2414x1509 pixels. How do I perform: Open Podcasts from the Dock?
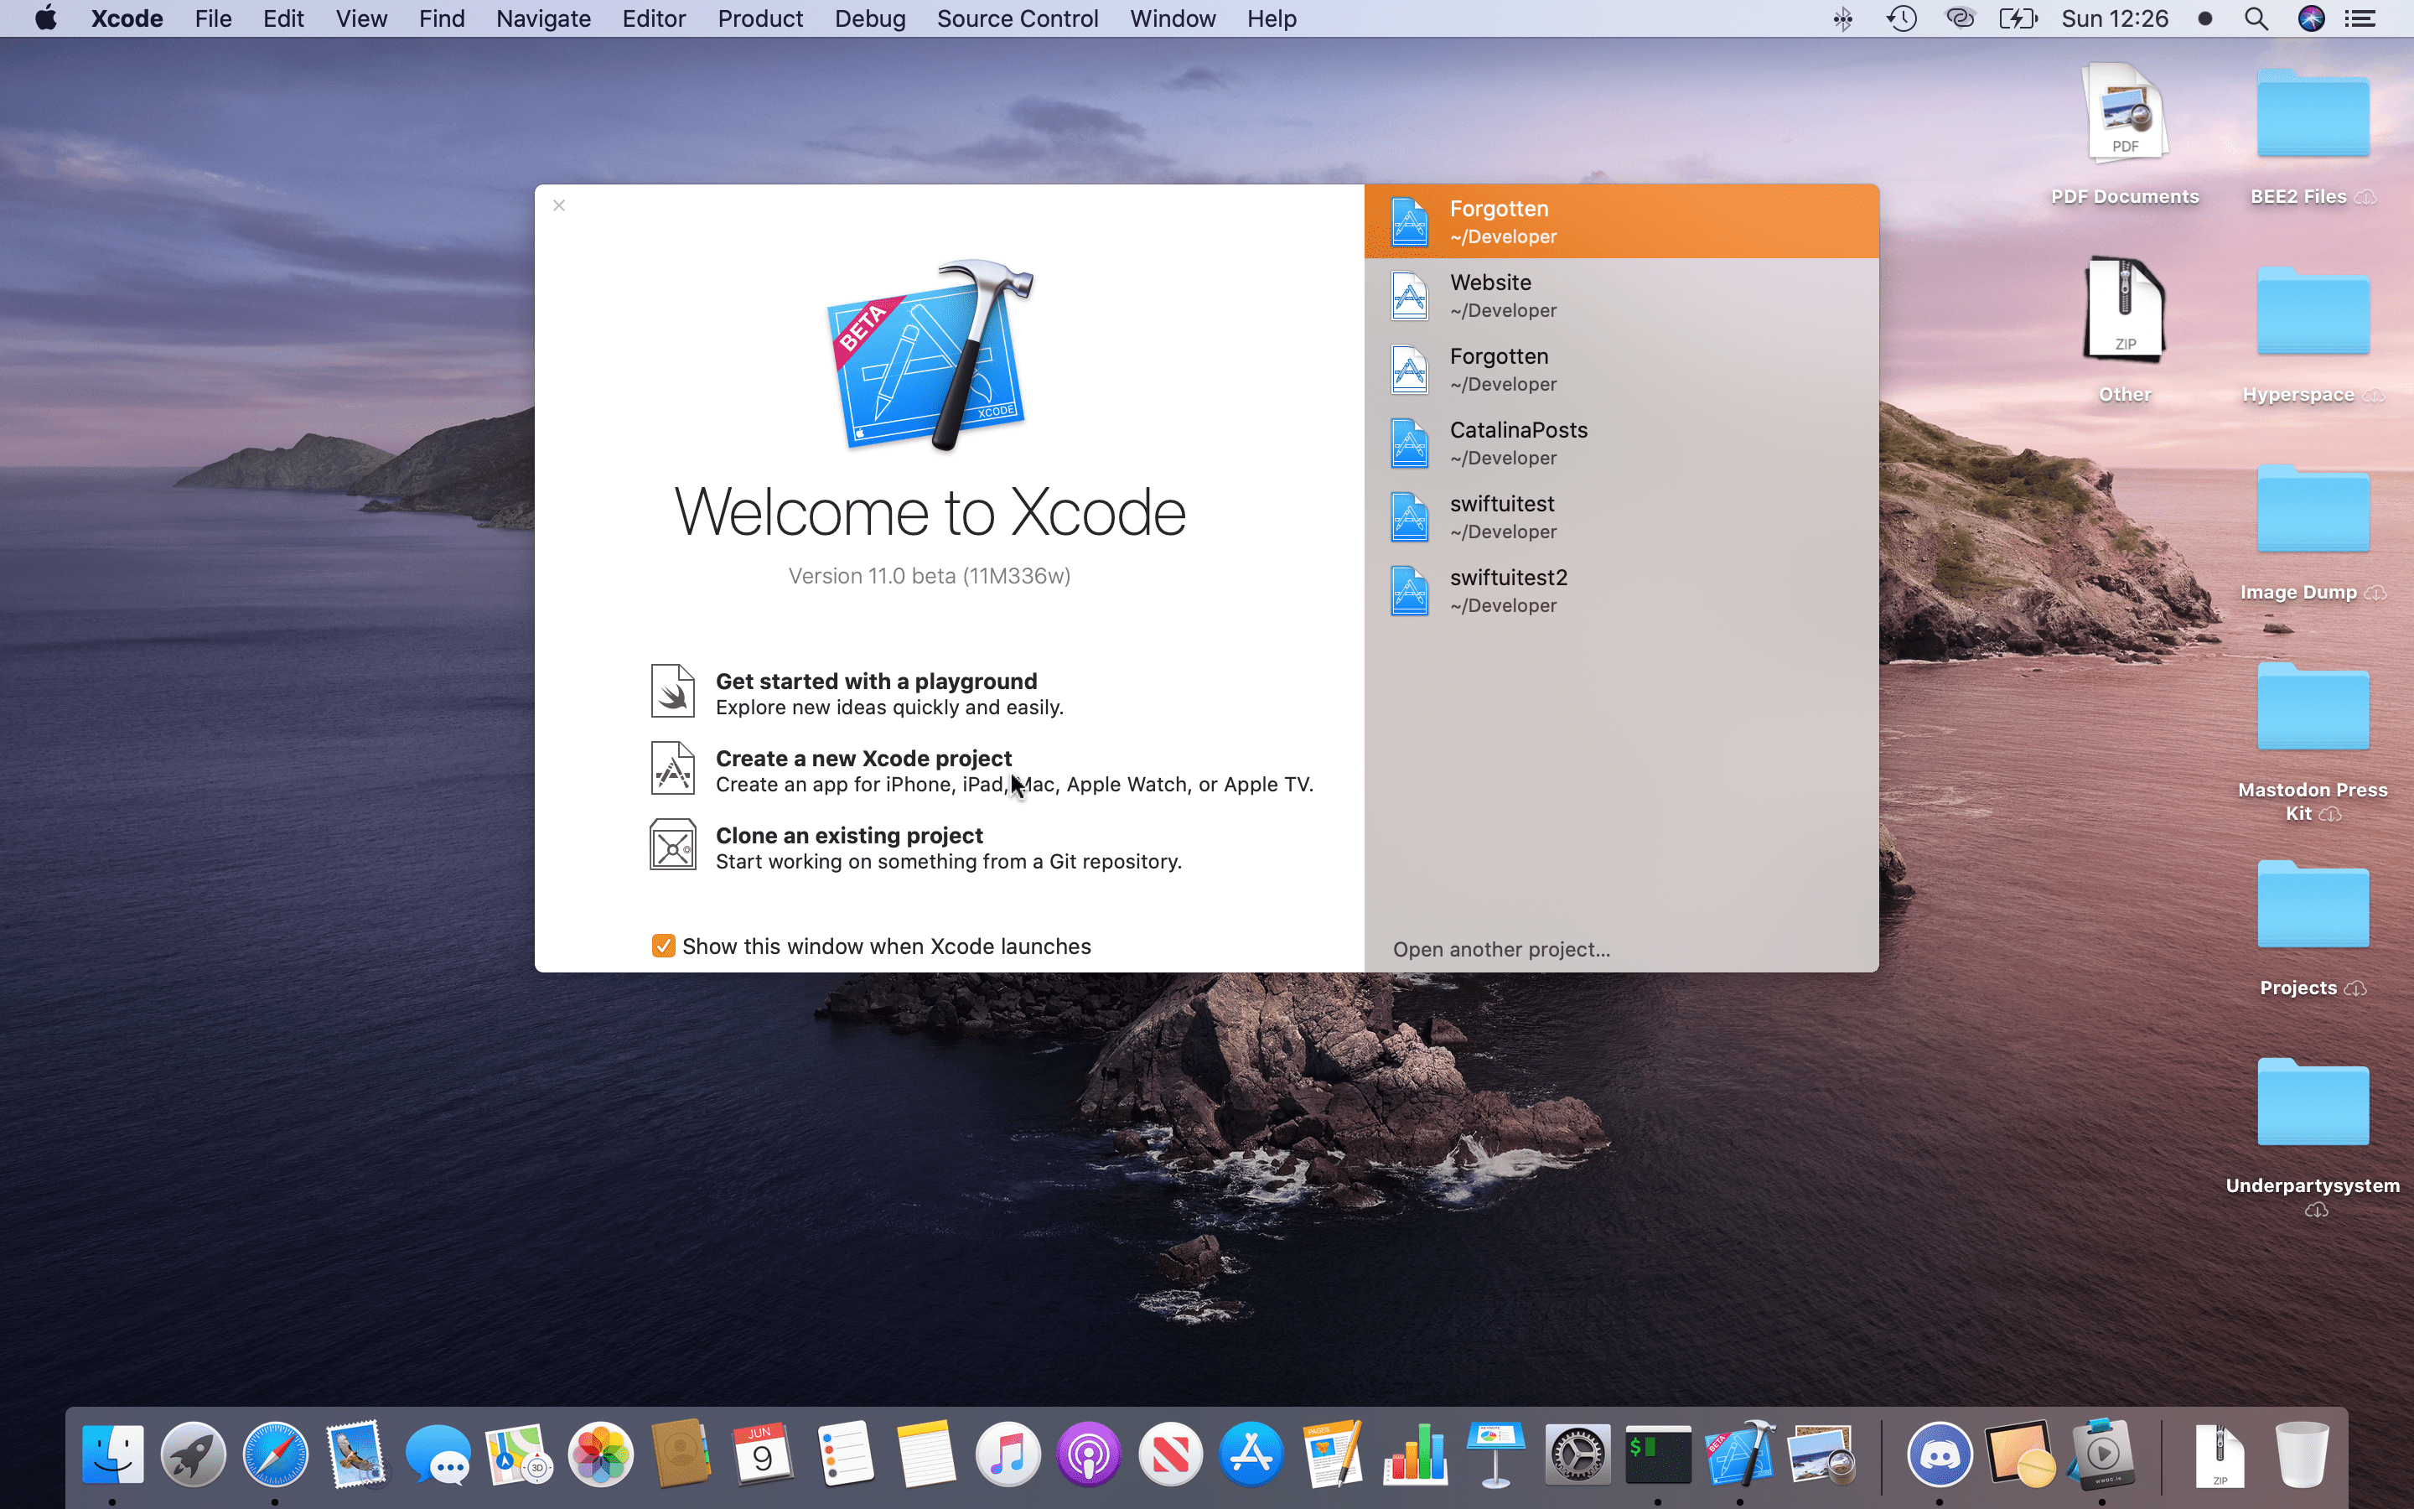click(1090, 1453)
